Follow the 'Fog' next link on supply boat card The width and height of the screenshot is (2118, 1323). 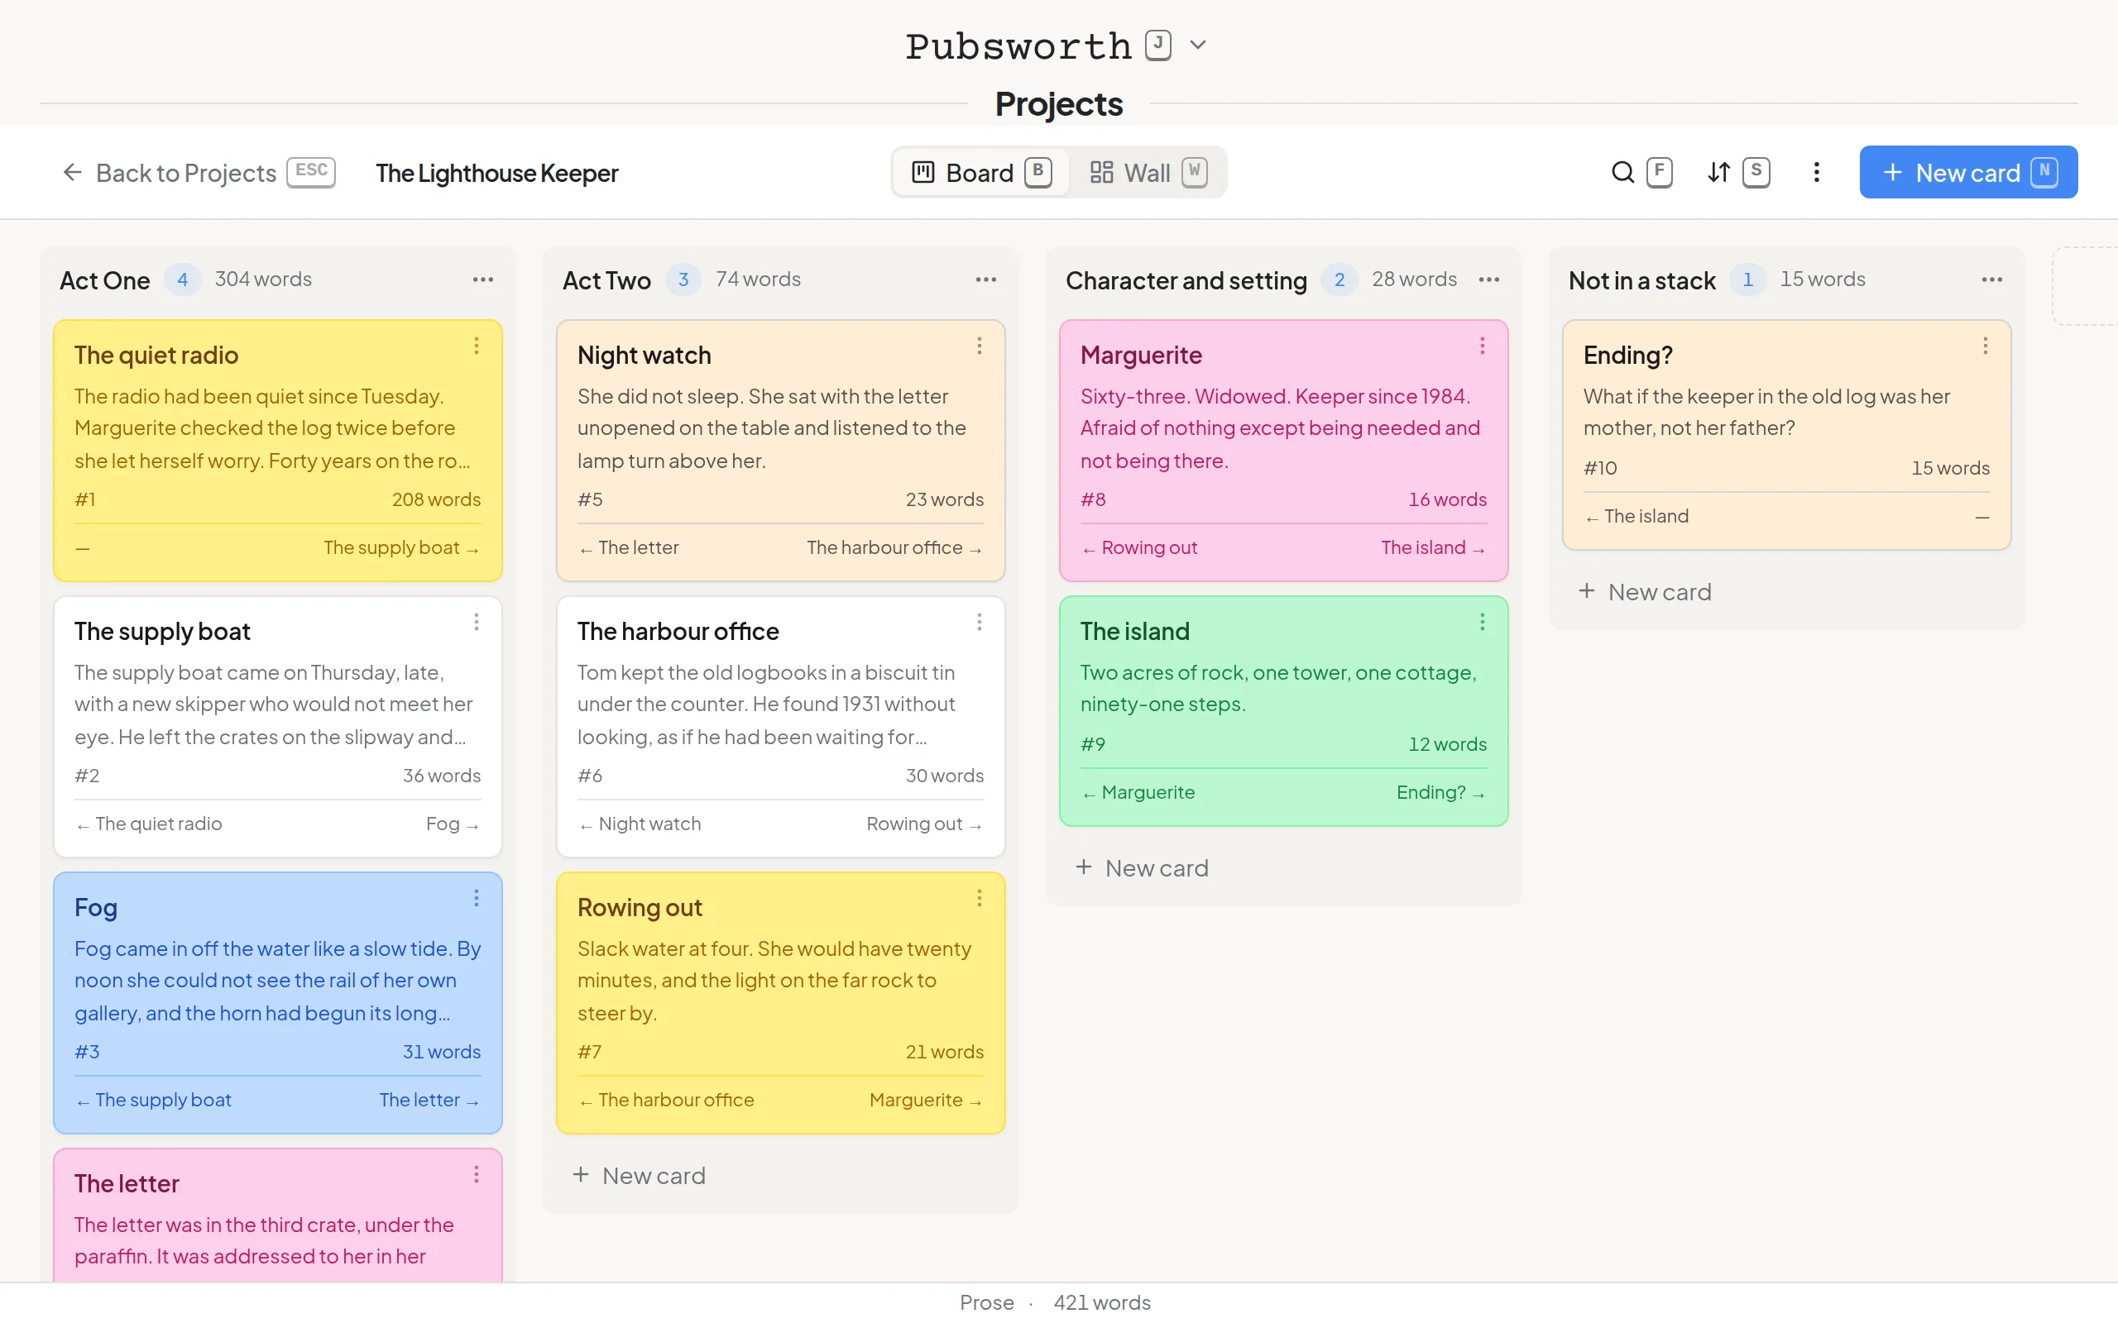pyautogui.click(x=453, y=824)
